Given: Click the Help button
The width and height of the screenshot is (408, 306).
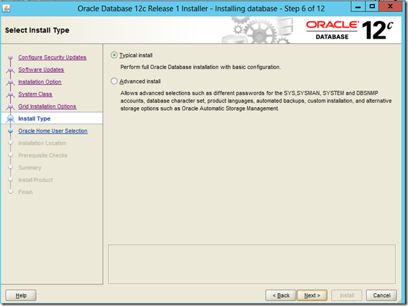Looking at the screenshot, I should pos(21,295).
